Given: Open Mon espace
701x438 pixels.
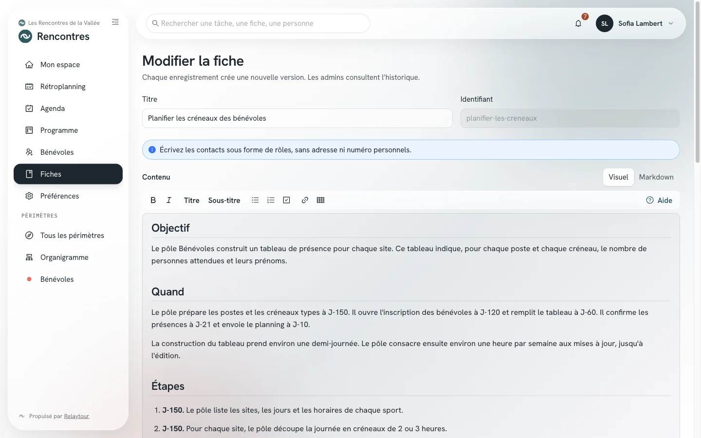Looking at the screenshot, I should (68, 65).
